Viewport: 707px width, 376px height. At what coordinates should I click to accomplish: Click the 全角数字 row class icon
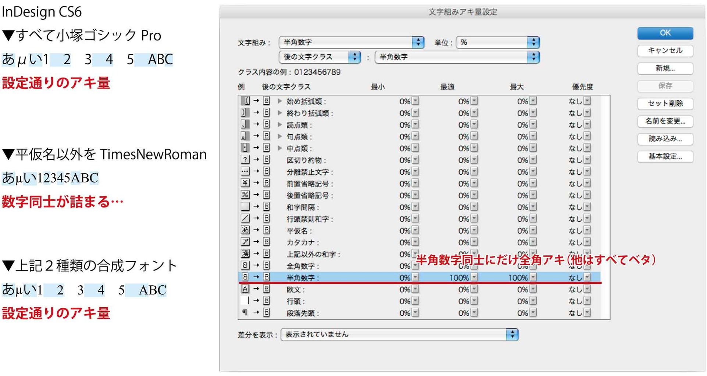point(245,265)
